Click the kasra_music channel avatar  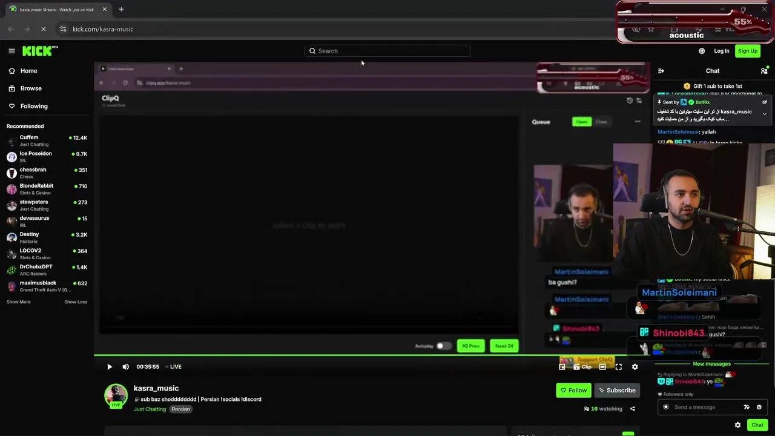[116, 395]
